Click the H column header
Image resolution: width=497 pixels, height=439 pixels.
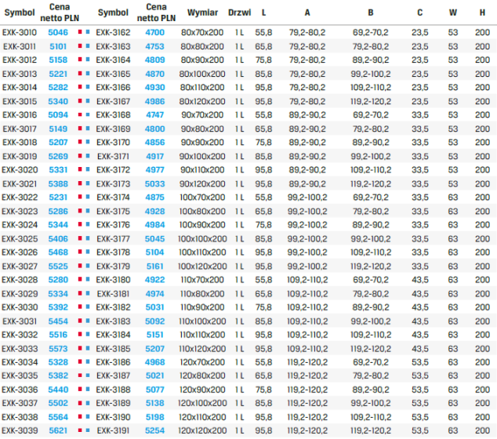(x=482, y=13)
